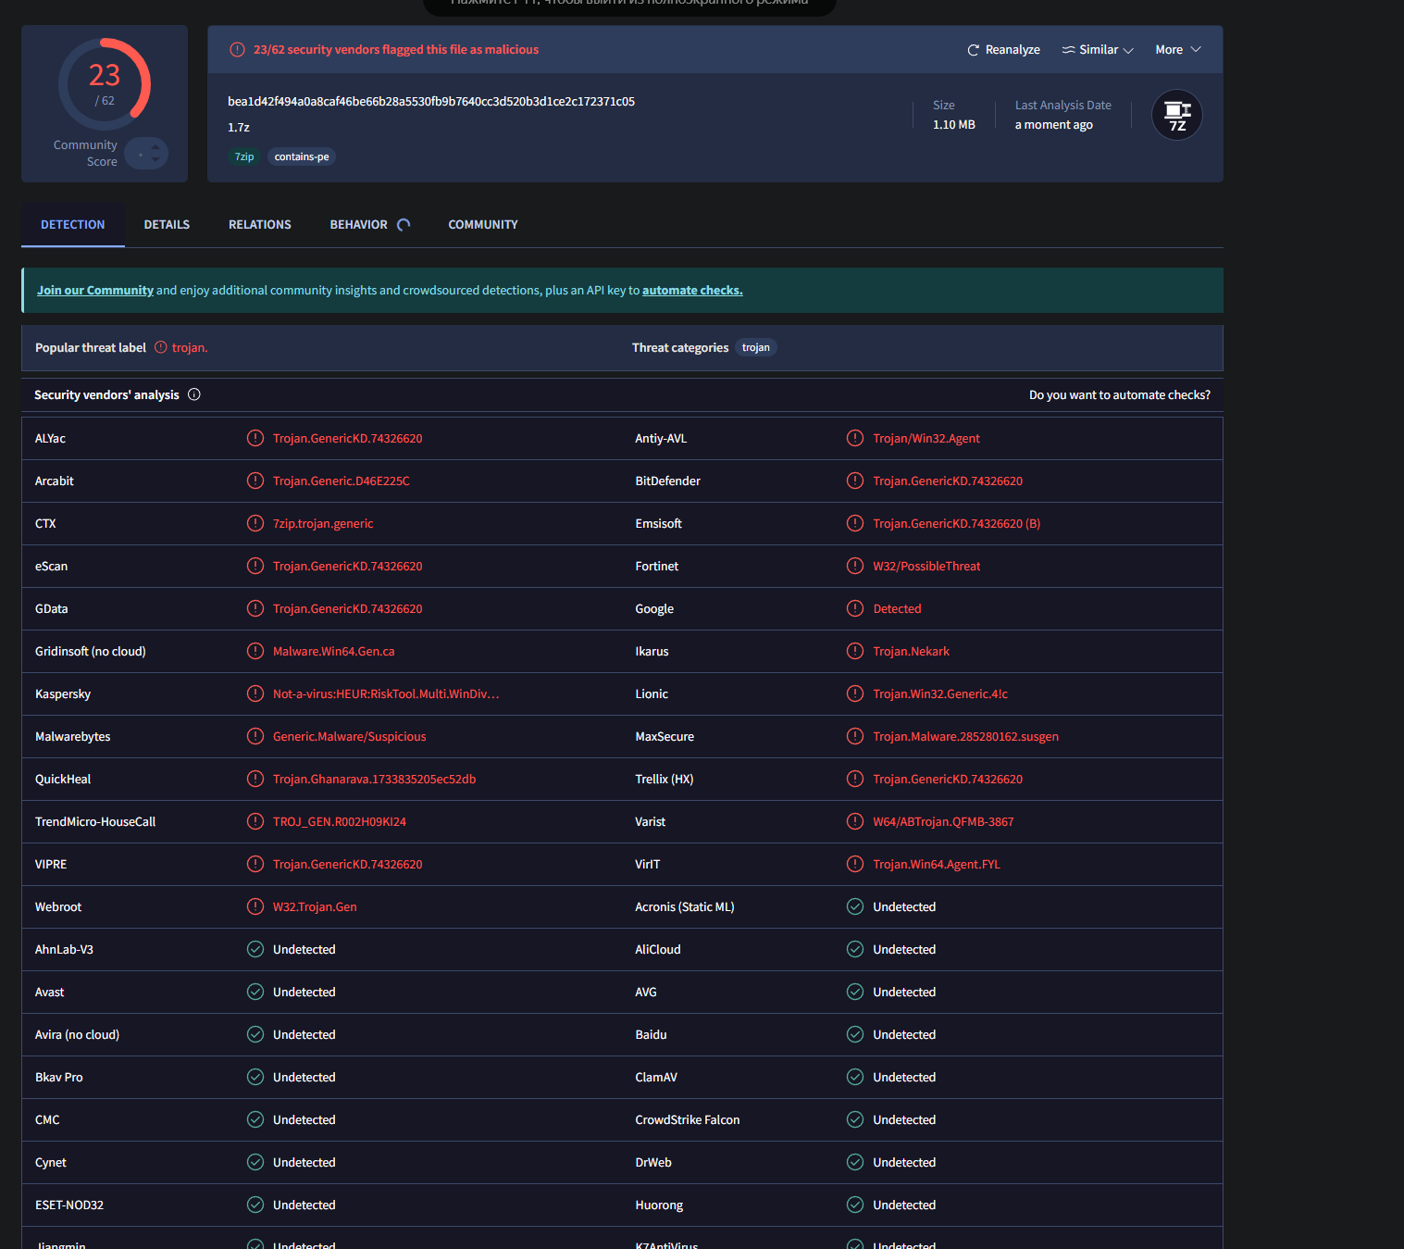The height and width of the screenshot is (1249, 1404).
Task: Switch to the Detection tab
Action: (x=73, y=225)
